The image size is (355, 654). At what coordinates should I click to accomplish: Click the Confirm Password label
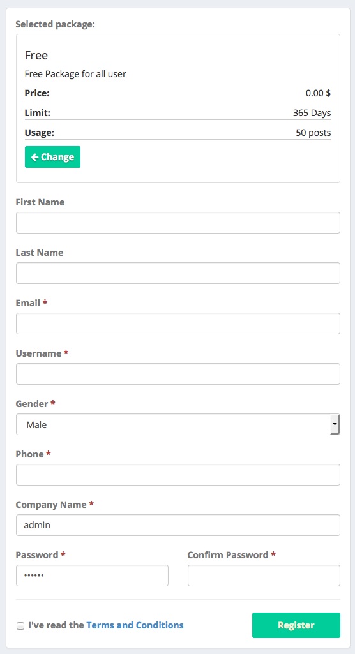(228, 555)
